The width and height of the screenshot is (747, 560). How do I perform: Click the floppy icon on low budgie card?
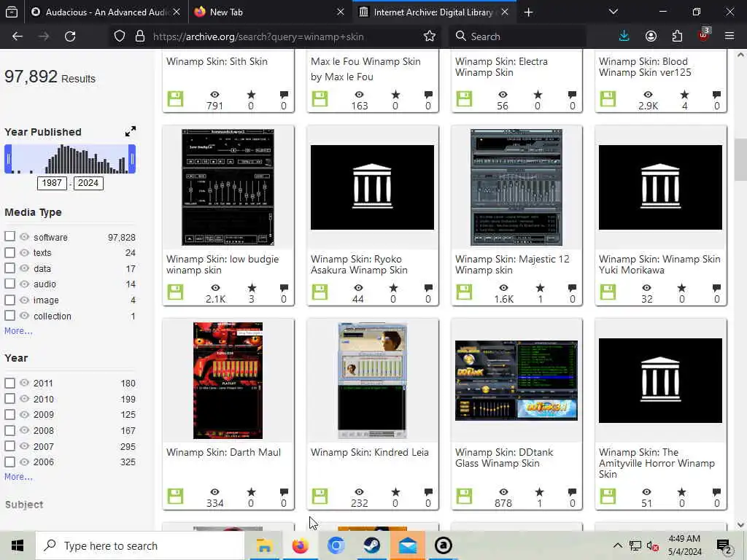[175, 292]
